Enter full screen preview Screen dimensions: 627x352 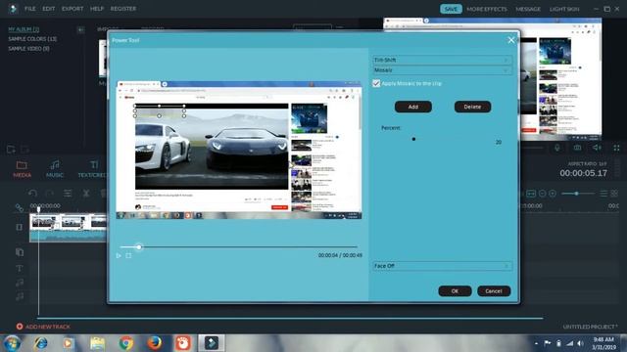(x=616, y=148)
